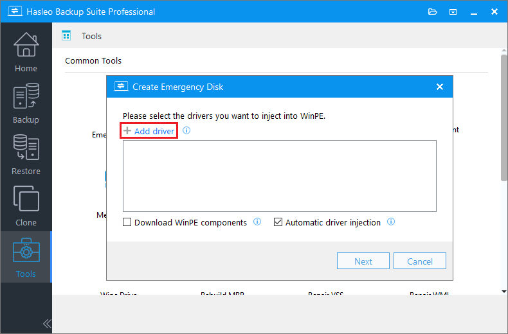Uncheck Automatic driver injection
Image resolution: width=508 pixels, height=334 pixels.
[278, 222]
